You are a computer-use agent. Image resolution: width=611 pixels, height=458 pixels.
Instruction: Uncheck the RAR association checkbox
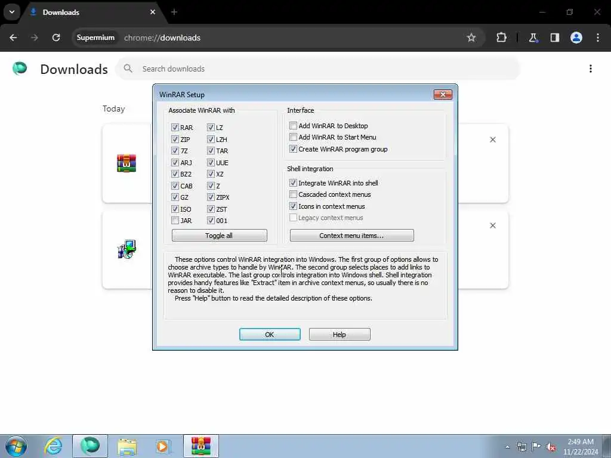click(175, 128)
